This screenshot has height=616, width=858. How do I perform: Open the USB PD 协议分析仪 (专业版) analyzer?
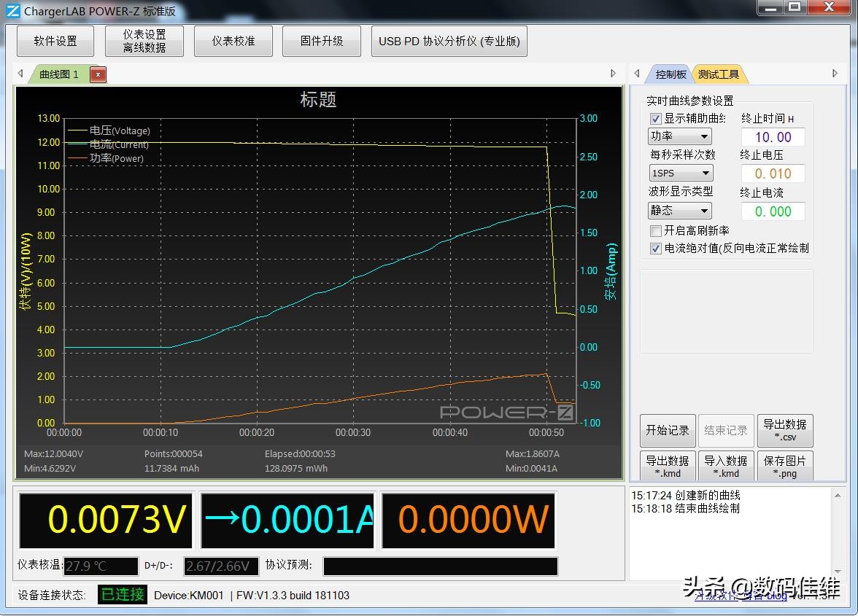tap(449, 41)
